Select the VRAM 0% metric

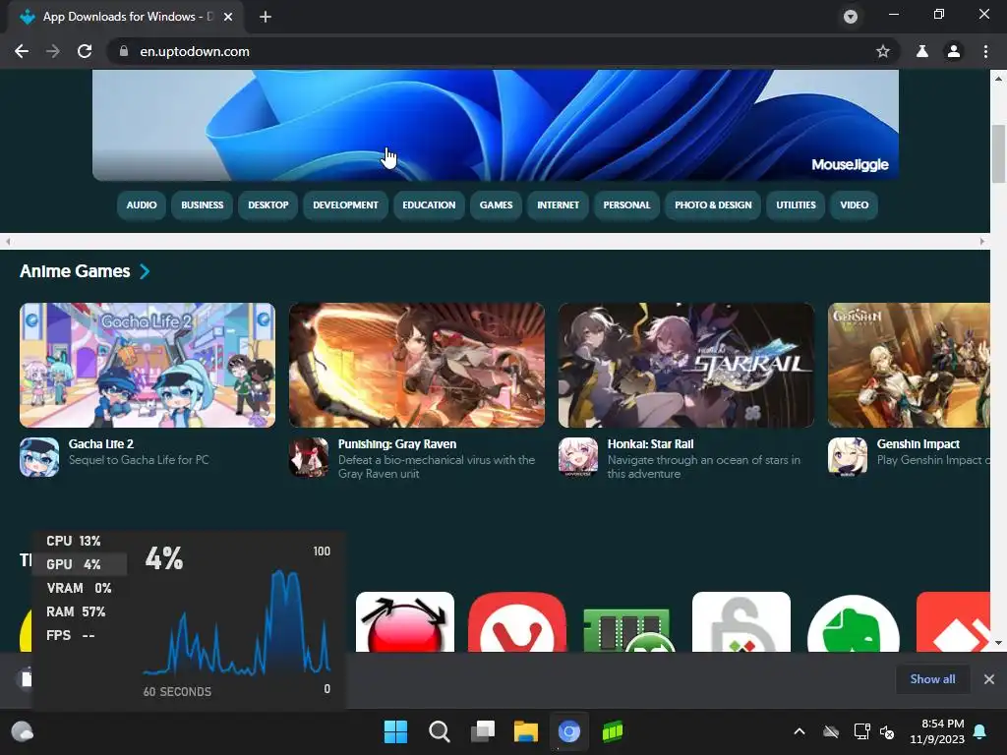(80, 588)
